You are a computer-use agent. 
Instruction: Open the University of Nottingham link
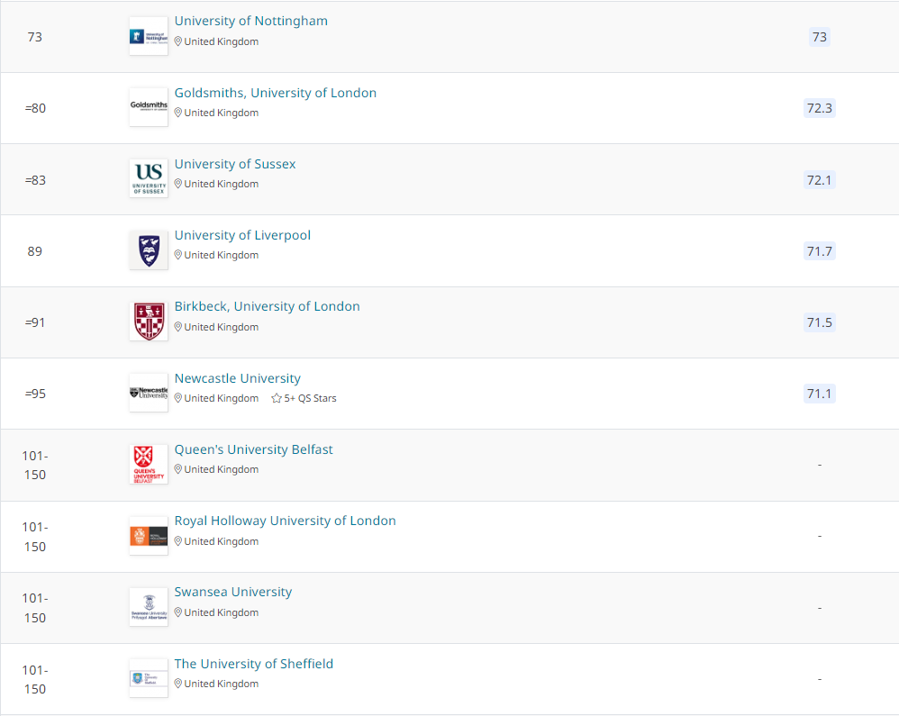(251, 21)
